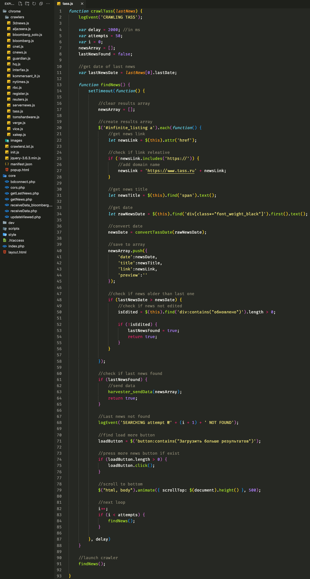Select hq.js in the Explorer
310x579 pixels.
(x=16, y=64)
